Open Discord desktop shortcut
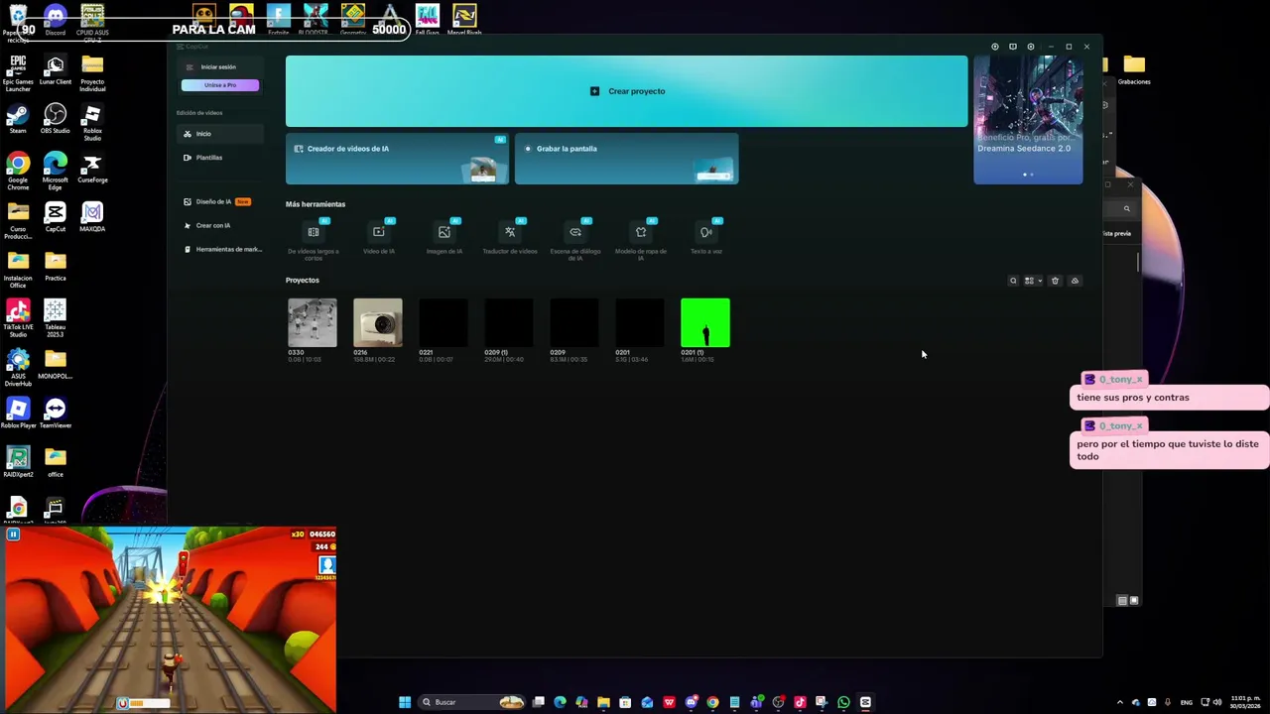This screenshot has height=714, width=1270. click(x=56, y=20)
